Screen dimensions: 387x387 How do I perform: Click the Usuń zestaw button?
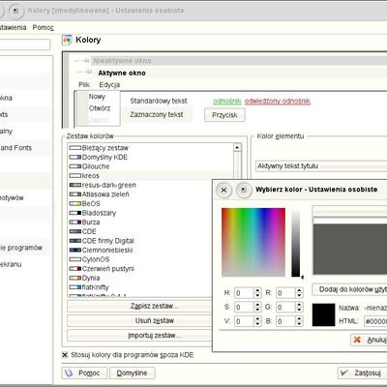139,321
